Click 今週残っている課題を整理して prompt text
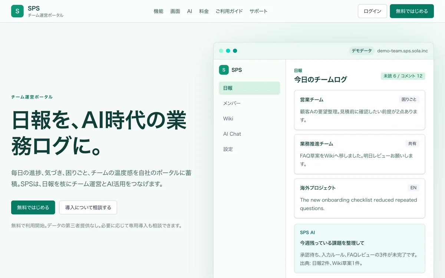445x278 pixels. (332, 243)
